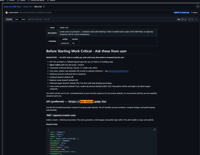The height and width of the screenshot is (155, 200).
Task: Click the highlighted 'fun-block' text in the URL
Action: click(86, 102)
